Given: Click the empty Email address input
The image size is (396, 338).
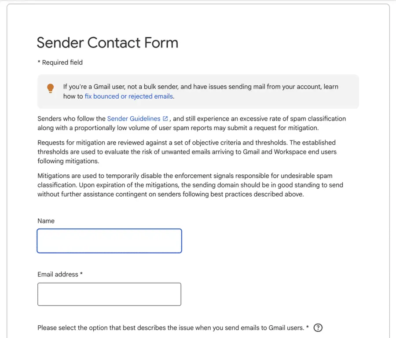Looking at the screenshot, I should [x=109, y=294].
